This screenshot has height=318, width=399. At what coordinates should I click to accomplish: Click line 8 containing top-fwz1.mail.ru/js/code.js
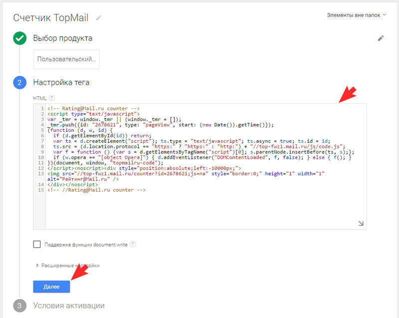(x=199, y=147)
